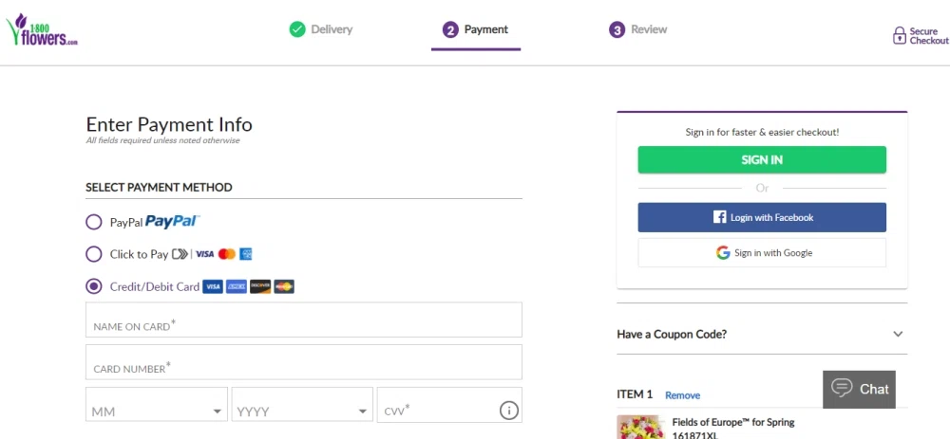
Task: Select the Click to Pay radio button
Action: pos(94,254)
